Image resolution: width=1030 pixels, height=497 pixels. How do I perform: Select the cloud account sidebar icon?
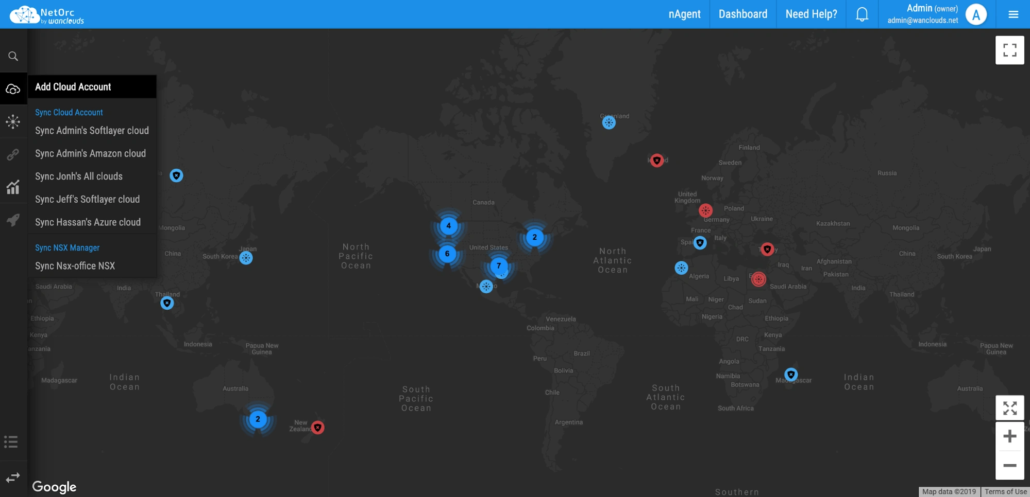(13, 90)
